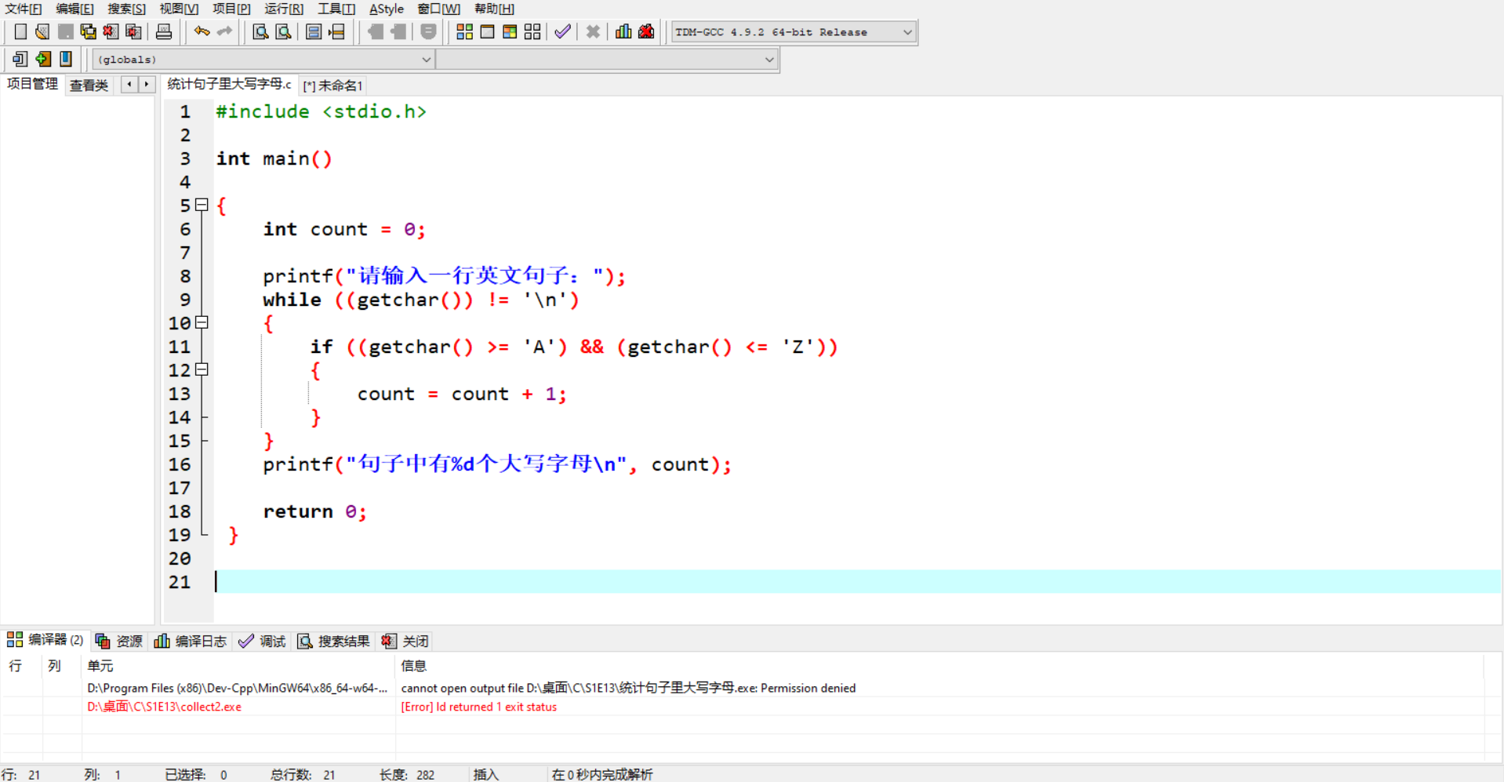Screen dimensions: 1504x782
Task: Open the 窗口[W] menu
Action: click(439, 9)
